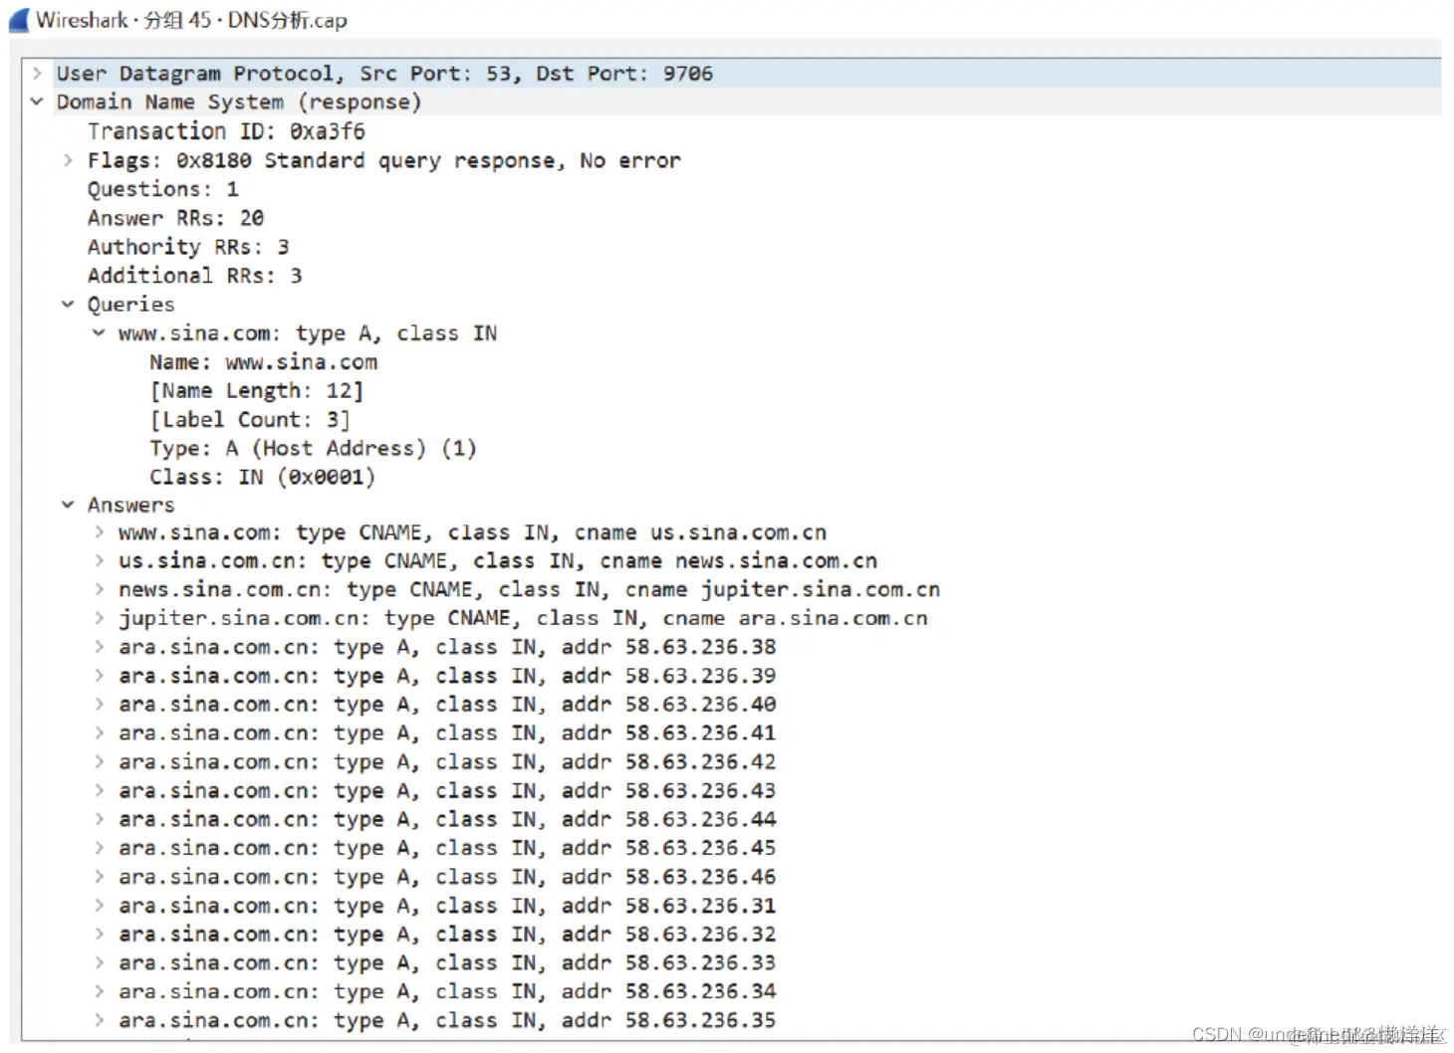Expand answer with addr 58.63.236.45
The height and width of the screenshot is (1053, 1454).
[100, 848]
